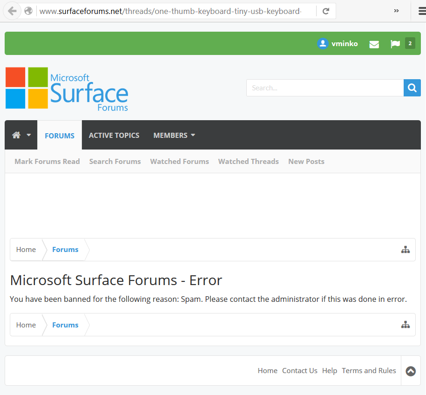This screenshot has width=426, height=395.
Task: Select the Forums navigation tab
Action: coord(60,136)
